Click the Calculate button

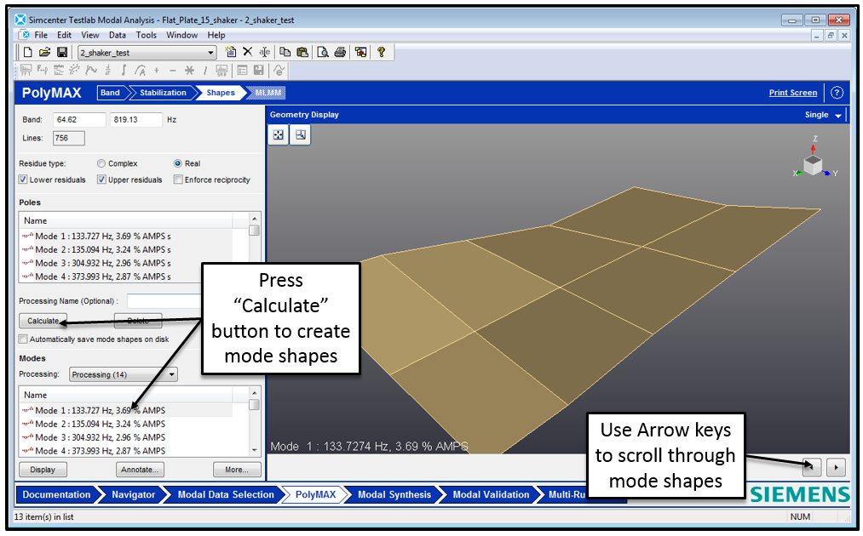[x=43, y=321]
